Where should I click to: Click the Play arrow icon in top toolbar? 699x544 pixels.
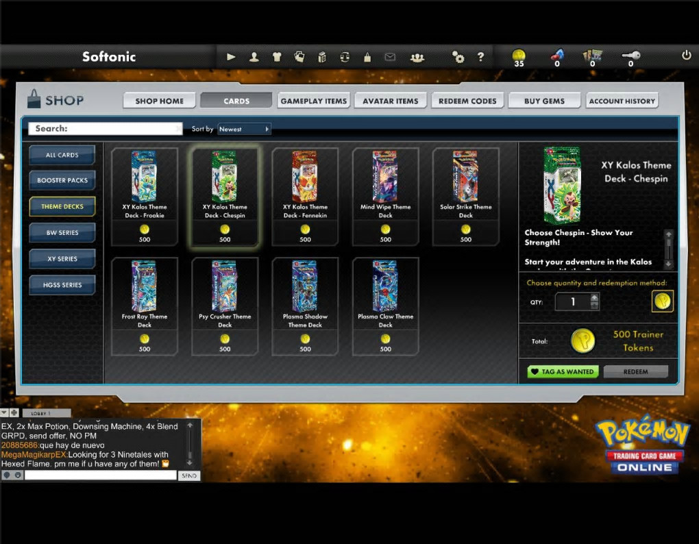coord(231,57)
